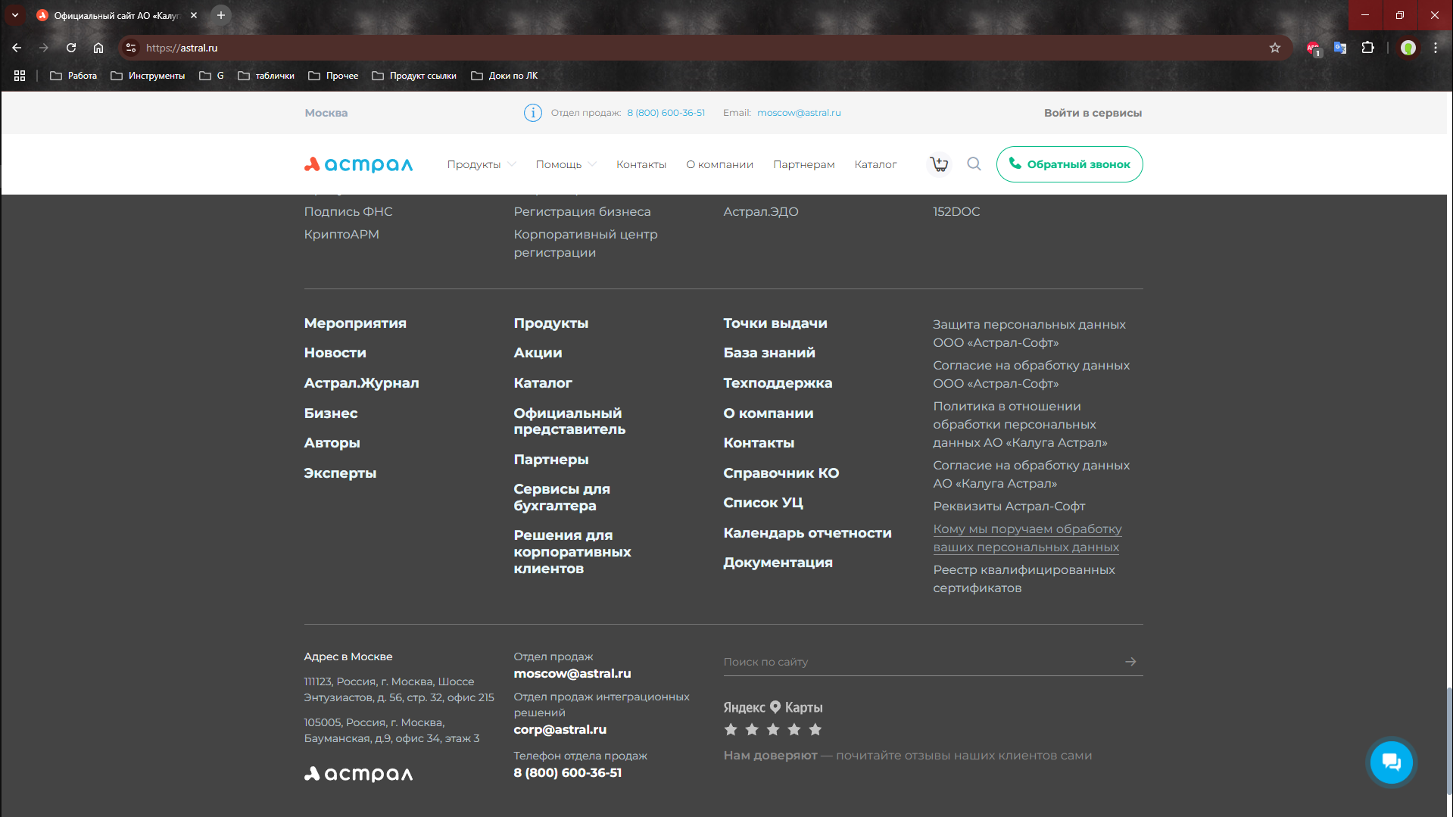The image size is (1453, 817).
Task: Open Контакты in header navigation
Action: point(641,164)
